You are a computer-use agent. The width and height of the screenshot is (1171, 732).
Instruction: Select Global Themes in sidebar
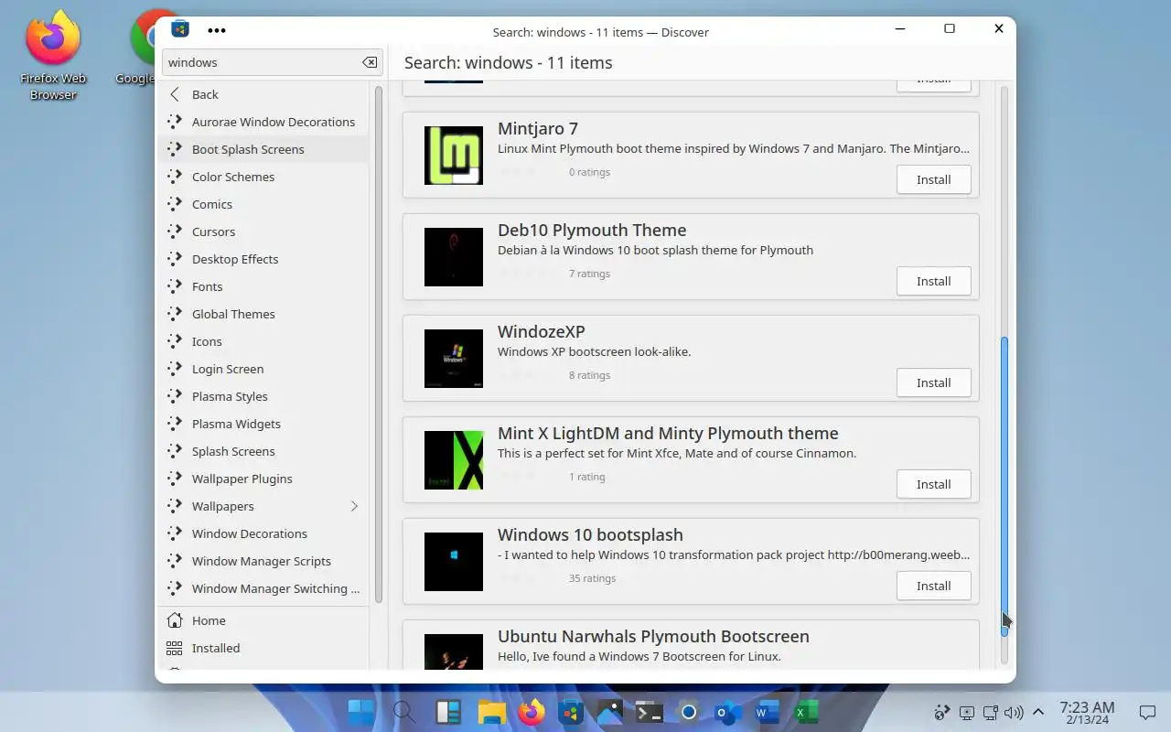click(263, 314)
